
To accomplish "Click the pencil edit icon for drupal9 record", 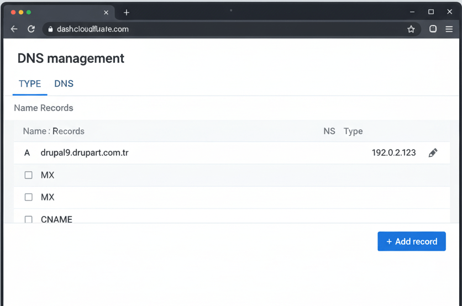I will coord(433,153).
